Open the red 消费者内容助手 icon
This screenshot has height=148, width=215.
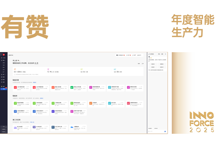point(128,103)
